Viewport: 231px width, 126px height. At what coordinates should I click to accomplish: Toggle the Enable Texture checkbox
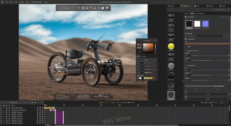click(x=185, y=39)
